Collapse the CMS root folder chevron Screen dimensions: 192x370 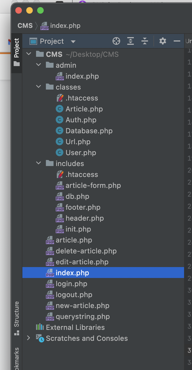[x=29, y=54]
